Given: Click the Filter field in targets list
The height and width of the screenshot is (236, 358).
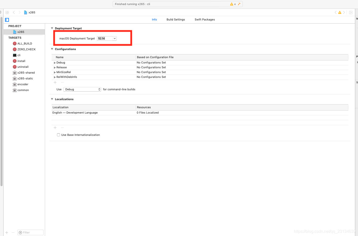Looking at the screenshot, I should tap(30, 232).
